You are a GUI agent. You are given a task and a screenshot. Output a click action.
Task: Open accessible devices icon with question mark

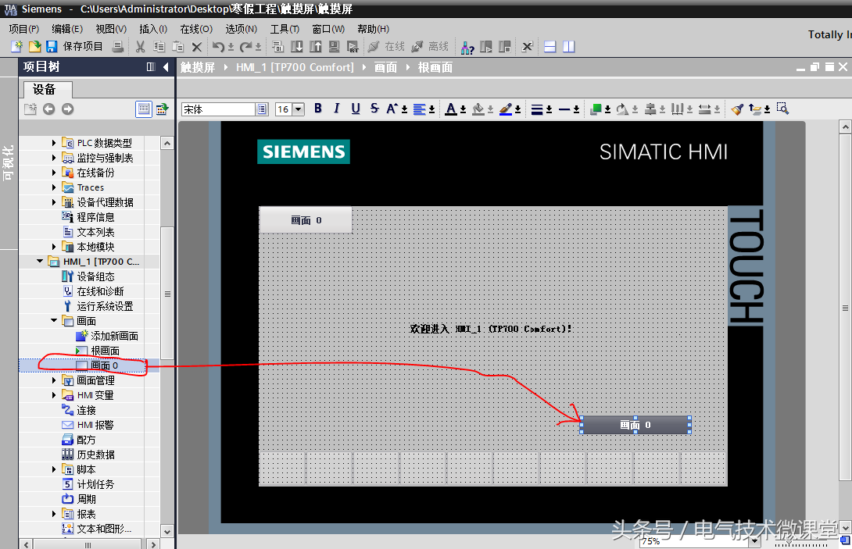tap(467, 47)
